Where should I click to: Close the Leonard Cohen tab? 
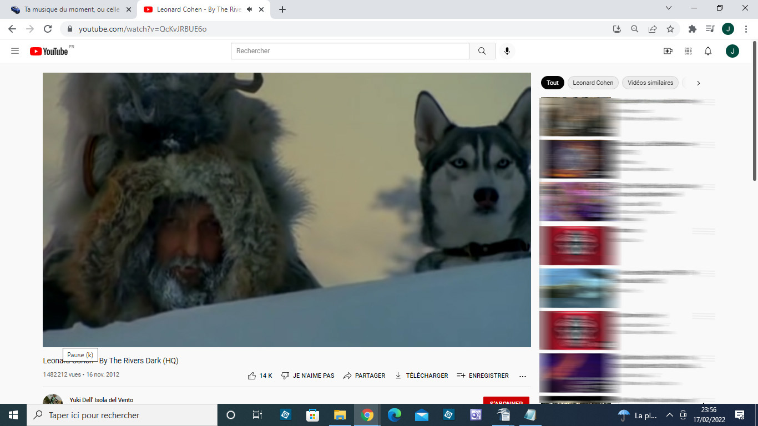click(261, 9)
